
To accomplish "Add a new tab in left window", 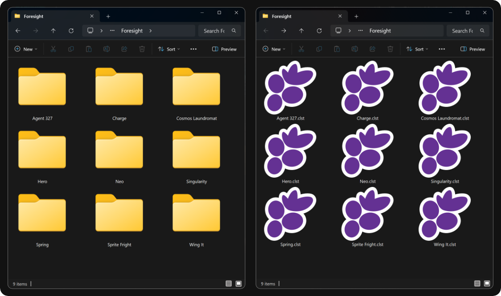I will (x=108, y=16).
